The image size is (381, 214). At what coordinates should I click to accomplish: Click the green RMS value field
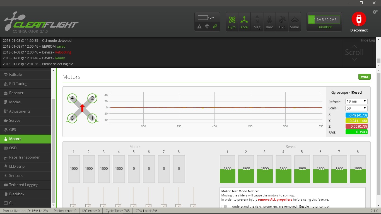(356, 132)
